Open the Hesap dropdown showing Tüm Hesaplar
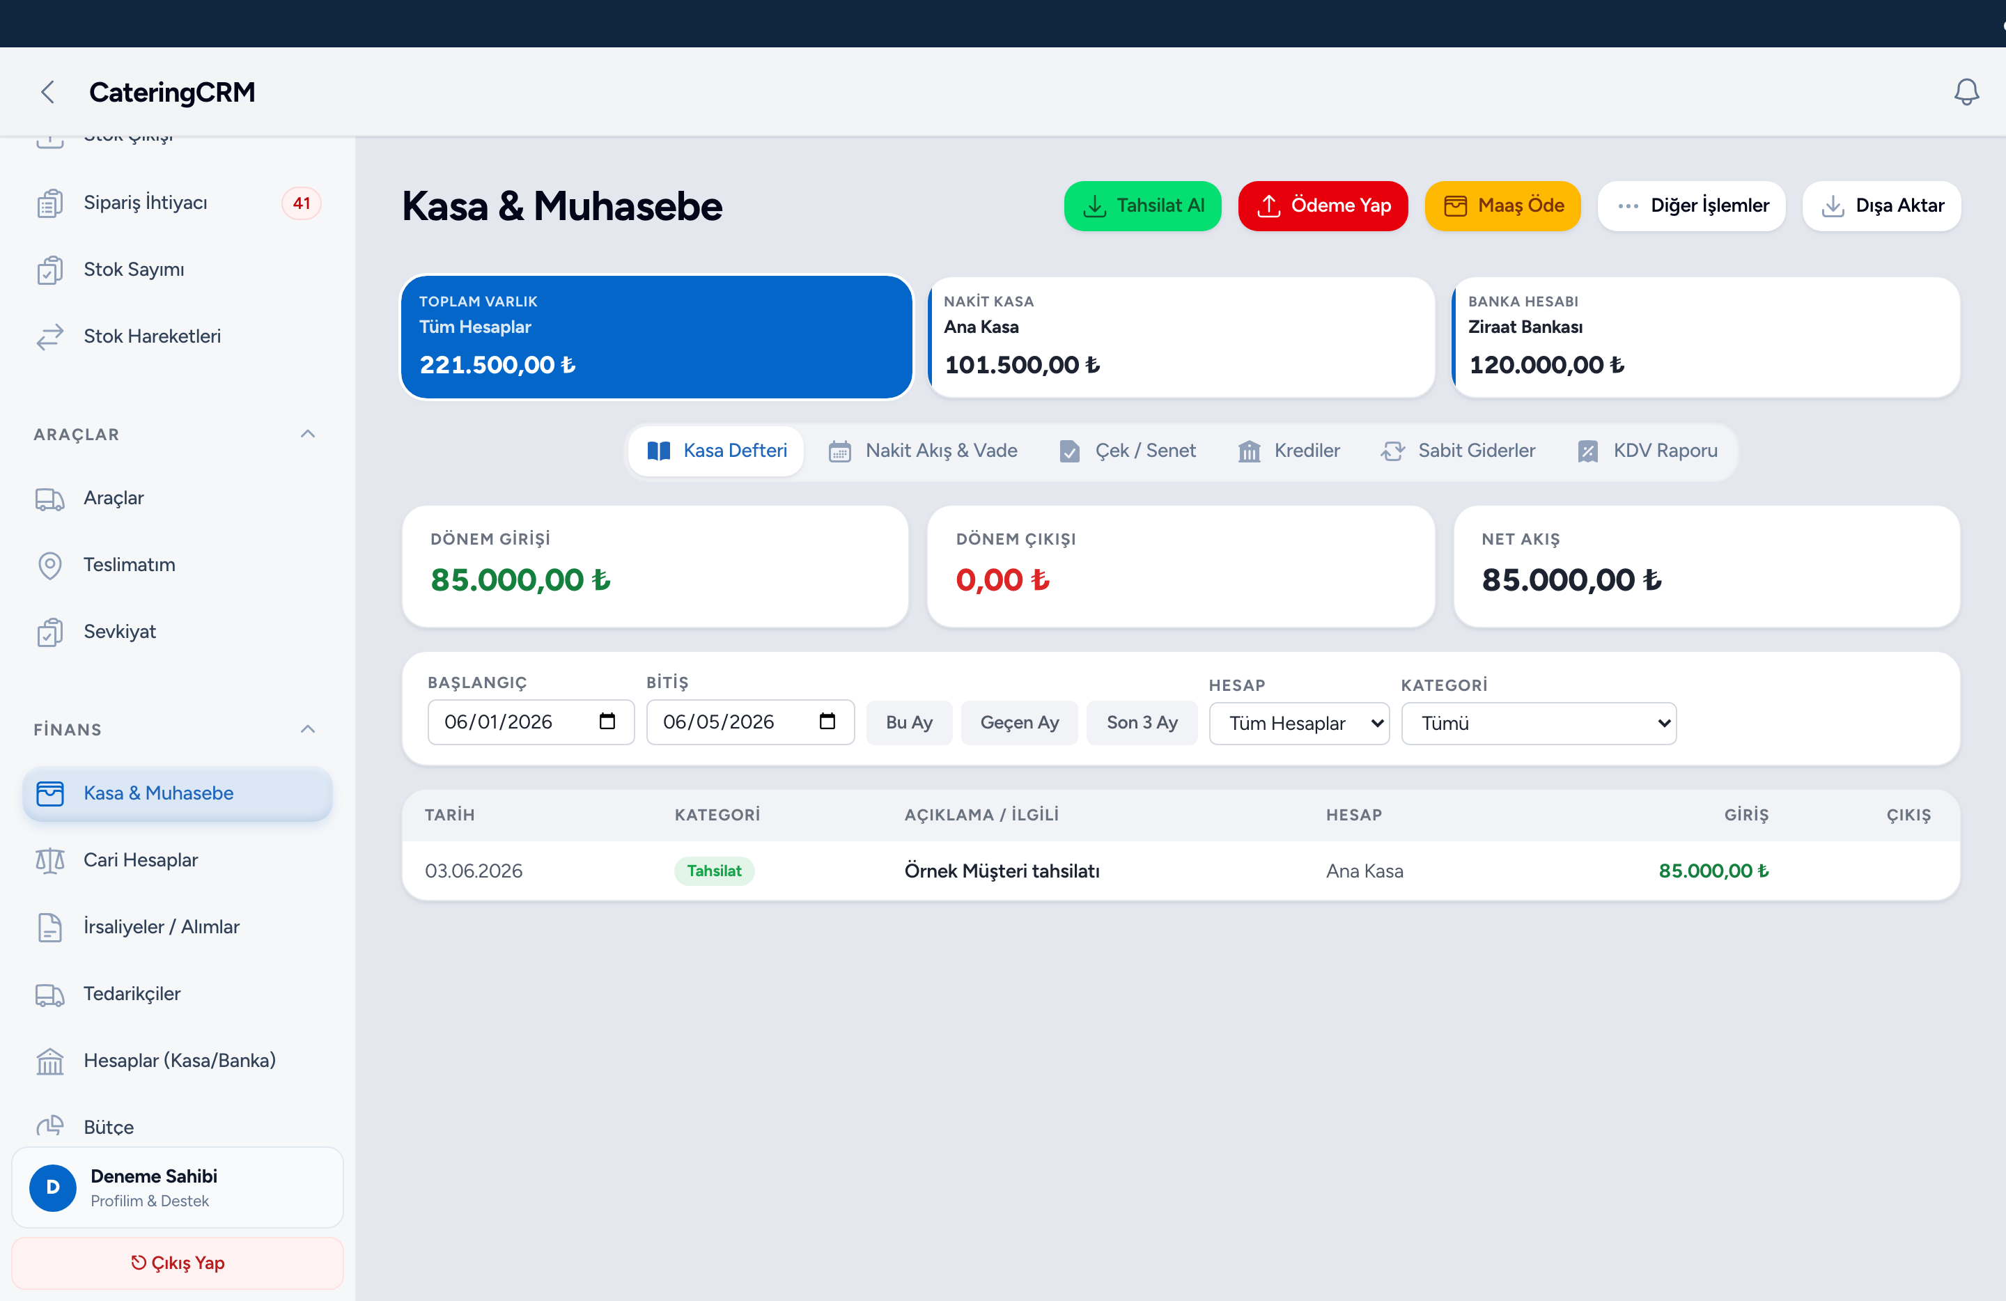 1299,723
